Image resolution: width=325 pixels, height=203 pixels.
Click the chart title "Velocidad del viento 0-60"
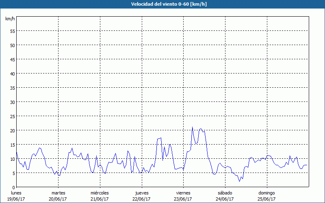coord(162,4)
